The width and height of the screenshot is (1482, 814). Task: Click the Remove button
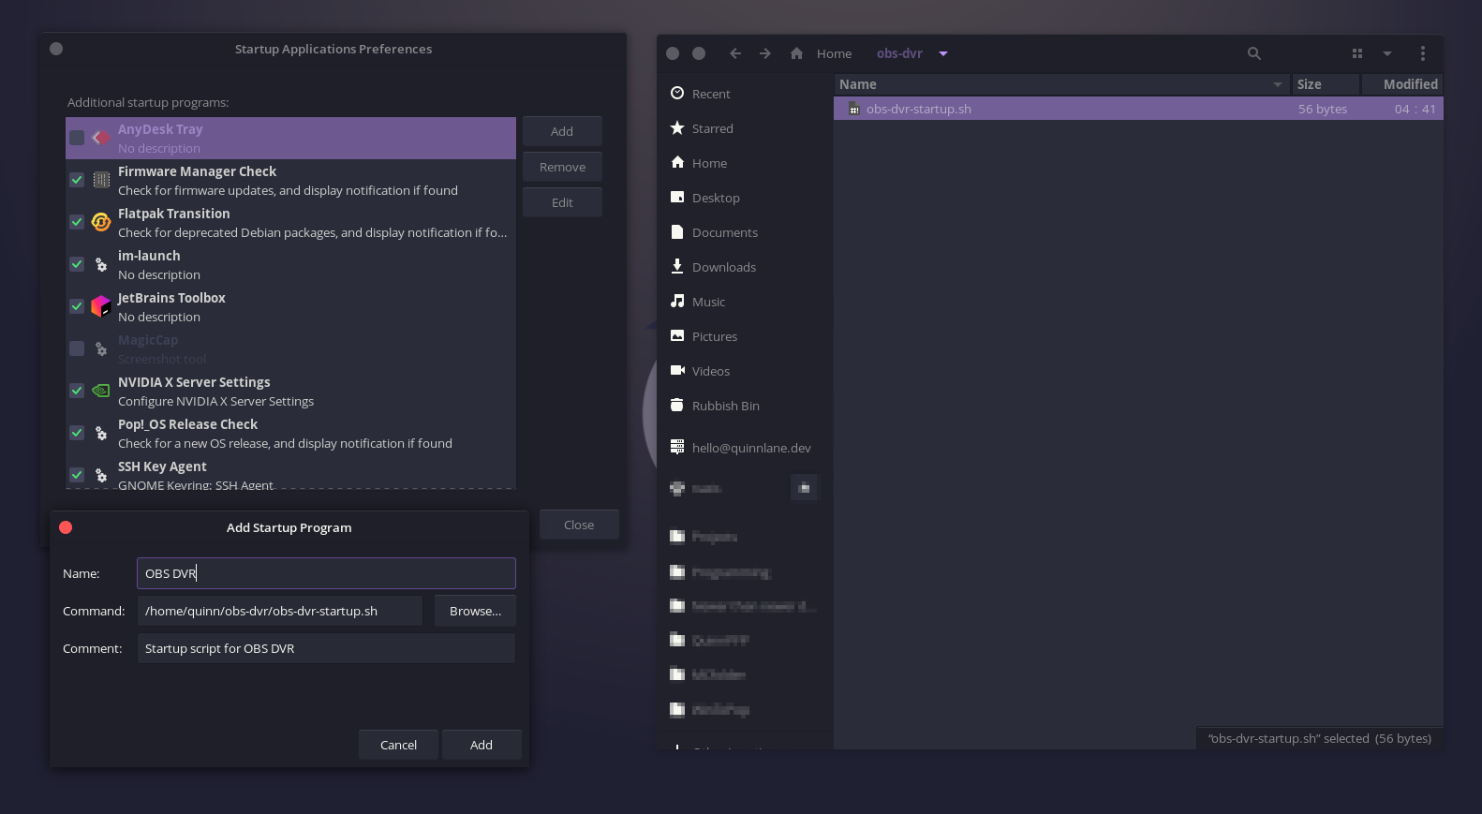click(x=562, y=167)
